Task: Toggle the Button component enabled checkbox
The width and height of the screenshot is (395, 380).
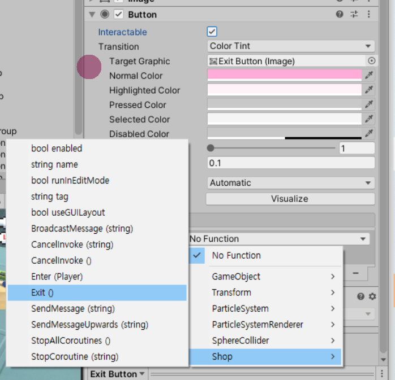Action: (119, 14)
